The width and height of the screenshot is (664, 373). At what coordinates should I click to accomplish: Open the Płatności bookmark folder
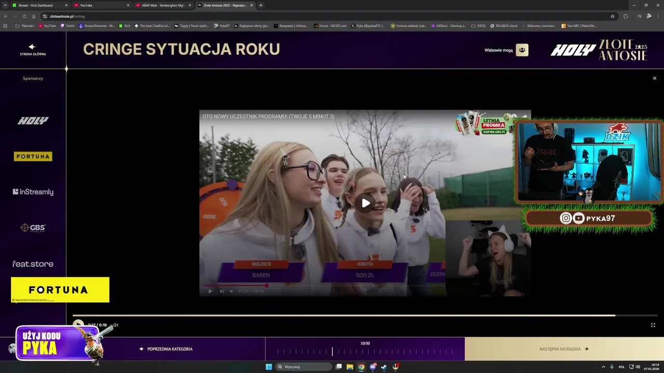tap(25, 25)
